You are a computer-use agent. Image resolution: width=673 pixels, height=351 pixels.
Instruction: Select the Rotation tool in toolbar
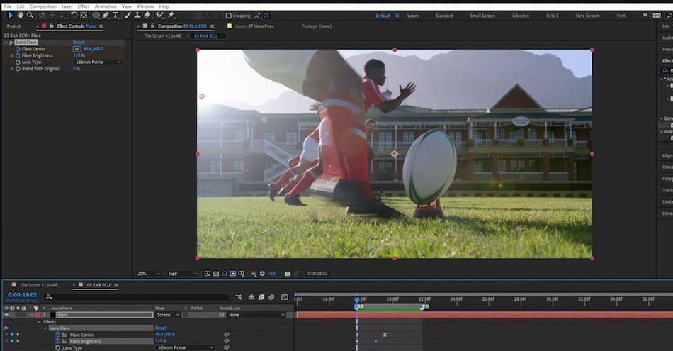[74, 16]
